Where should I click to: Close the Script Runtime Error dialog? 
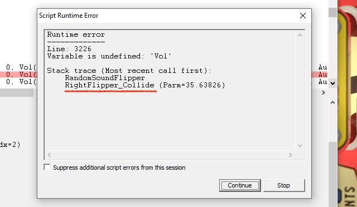tap(303, 16)
